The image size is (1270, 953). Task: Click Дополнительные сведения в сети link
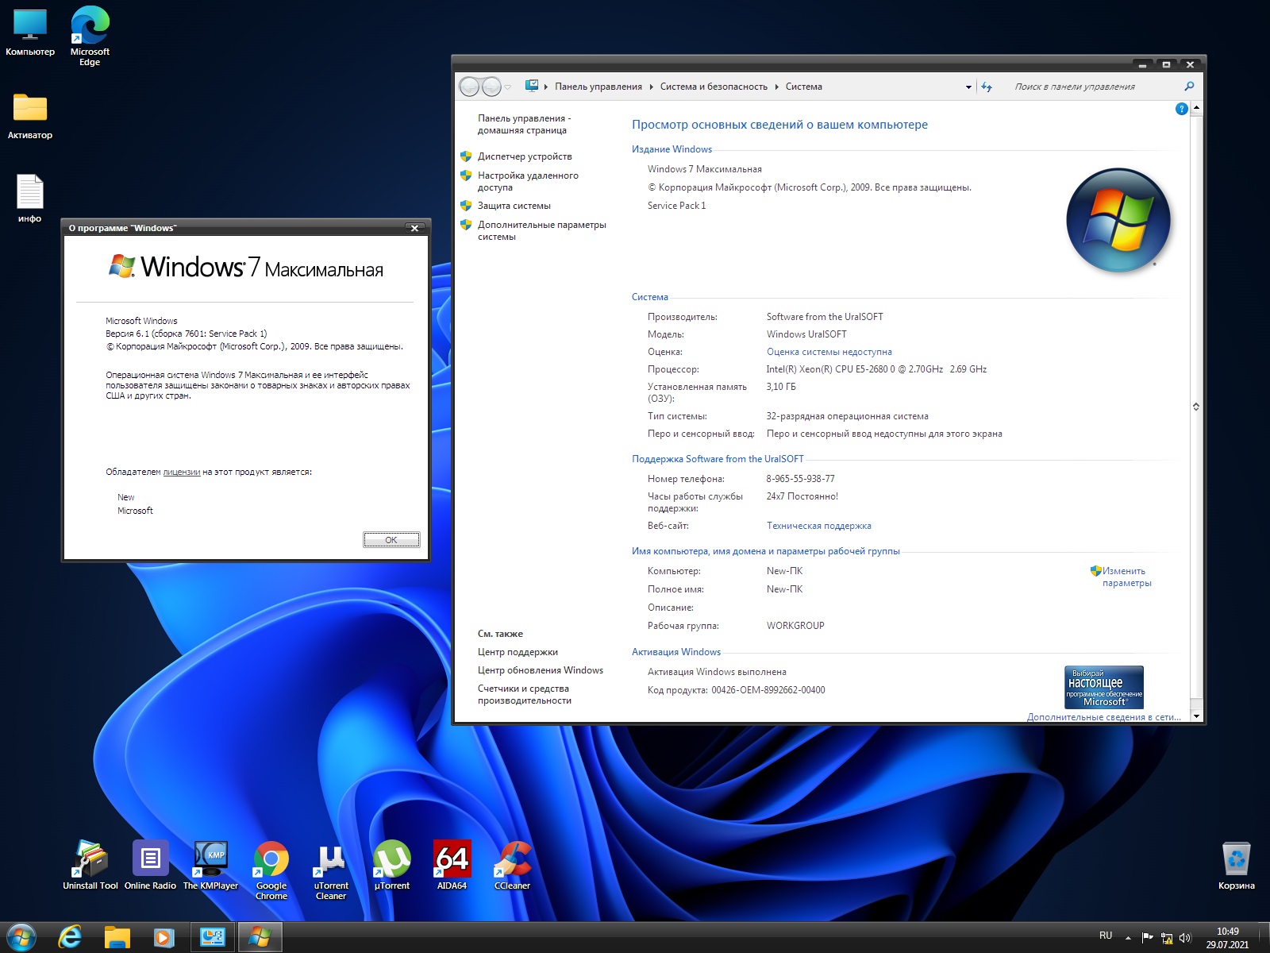pos(1104,716)
